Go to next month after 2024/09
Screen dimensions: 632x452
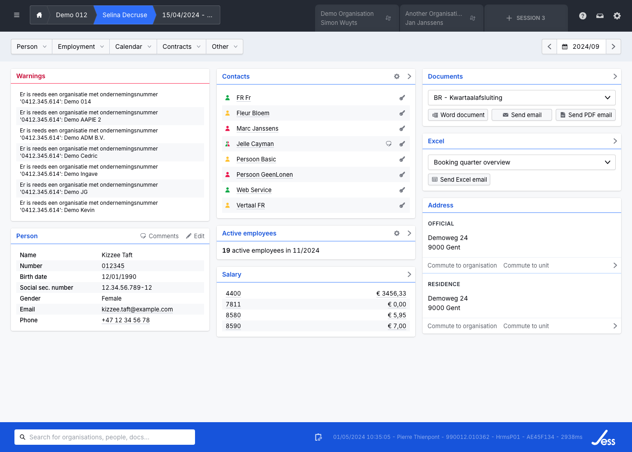coord(613,47)
